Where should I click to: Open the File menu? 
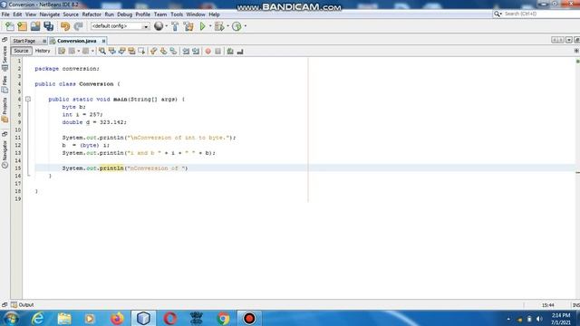(5, 14)
